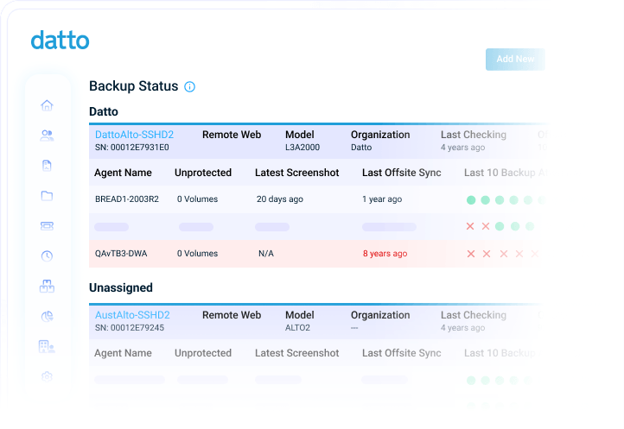The height and width of the screenshot is (429, 624).
Task: Open the device appliance sidebar icon
Action: (x=47, y=226)
